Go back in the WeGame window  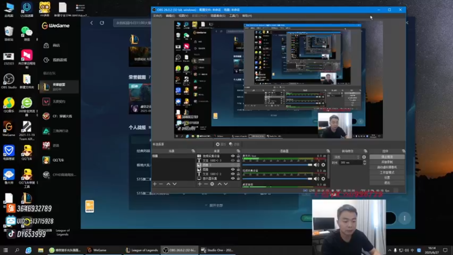pyautogui.click(x=92, y=23)
